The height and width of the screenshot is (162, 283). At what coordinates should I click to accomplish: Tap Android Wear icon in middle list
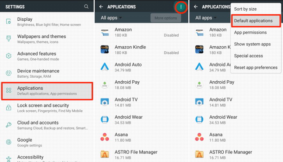click(105, 119)
